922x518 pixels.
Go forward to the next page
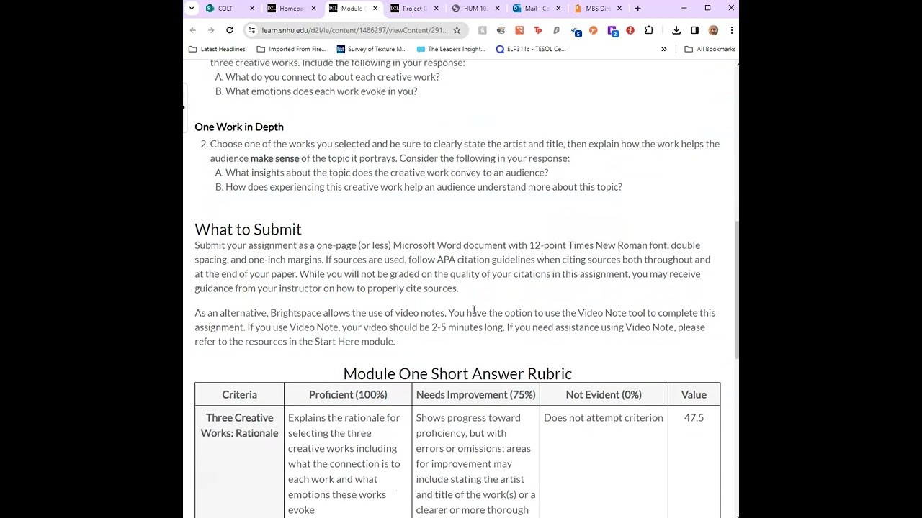click(x=211, y=30)
